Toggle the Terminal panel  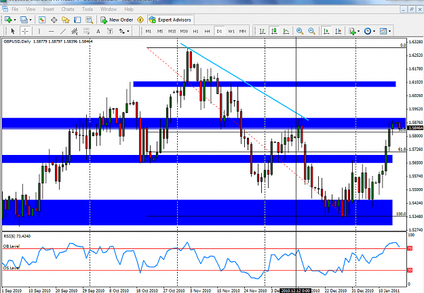pyautogui.click(x=77, y=20)
